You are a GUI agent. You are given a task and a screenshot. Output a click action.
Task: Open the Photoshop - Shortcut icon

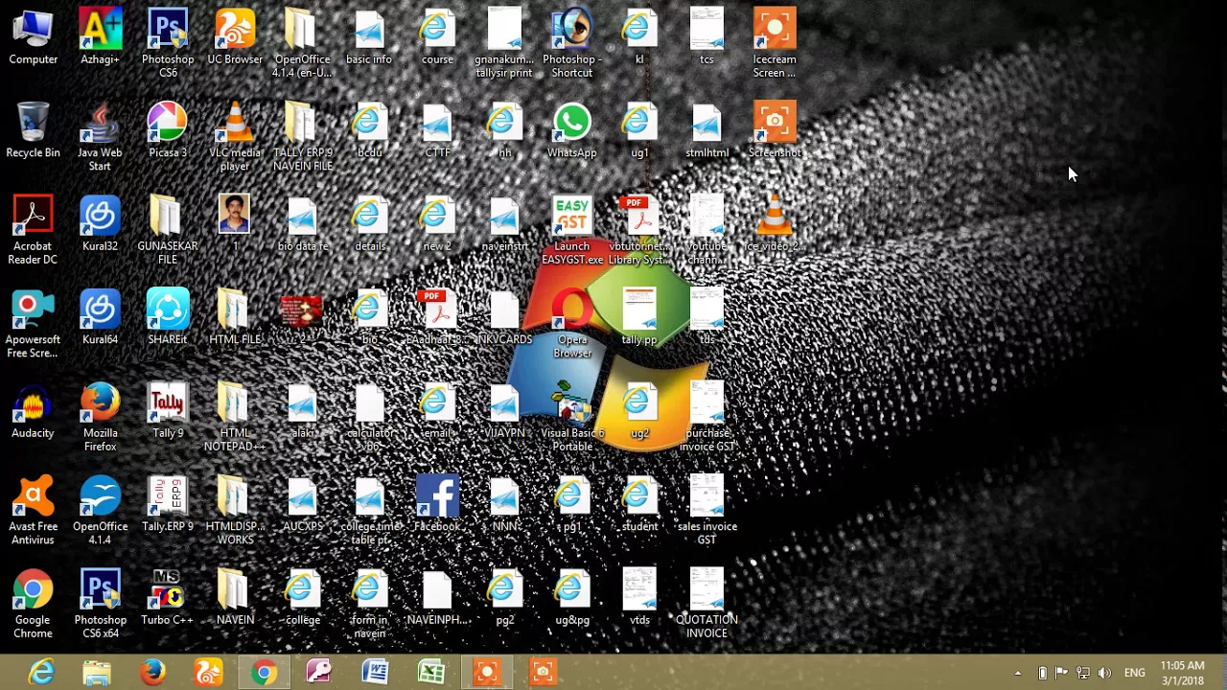pos(572,44)
